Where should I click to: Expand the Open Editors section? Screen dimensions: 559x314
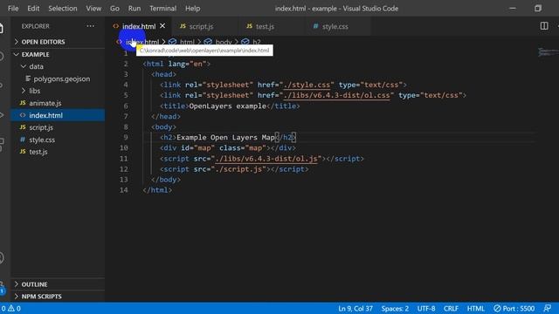pyautogui.click(x=58, y=42)
